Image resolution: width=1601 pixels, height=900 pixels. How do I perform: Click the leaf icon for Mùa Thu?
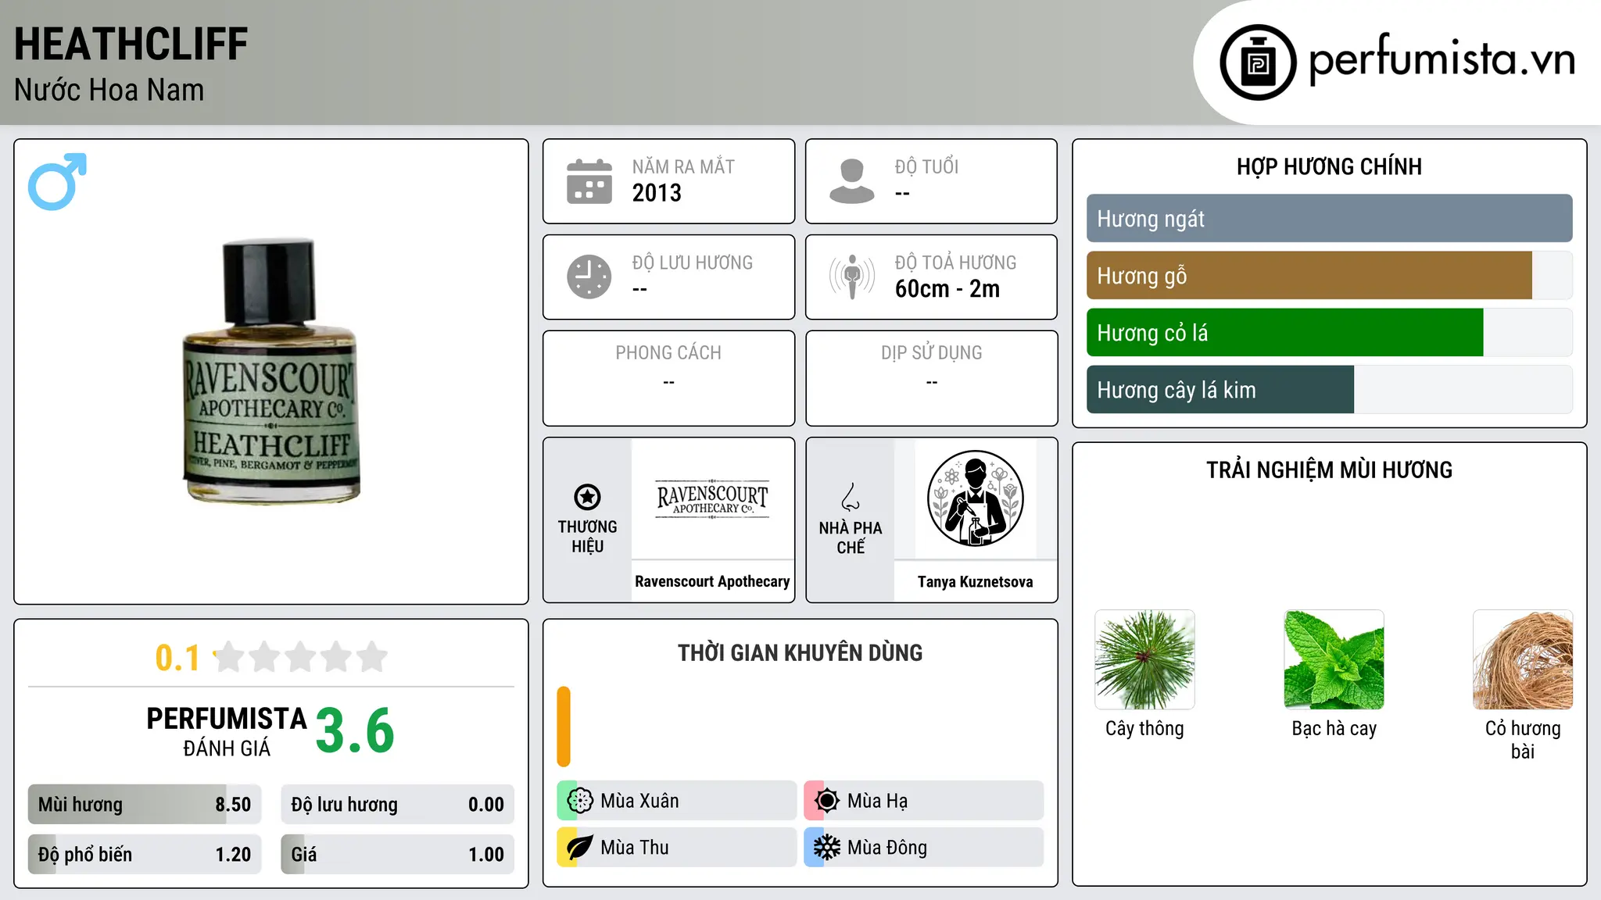click(580, 848)
